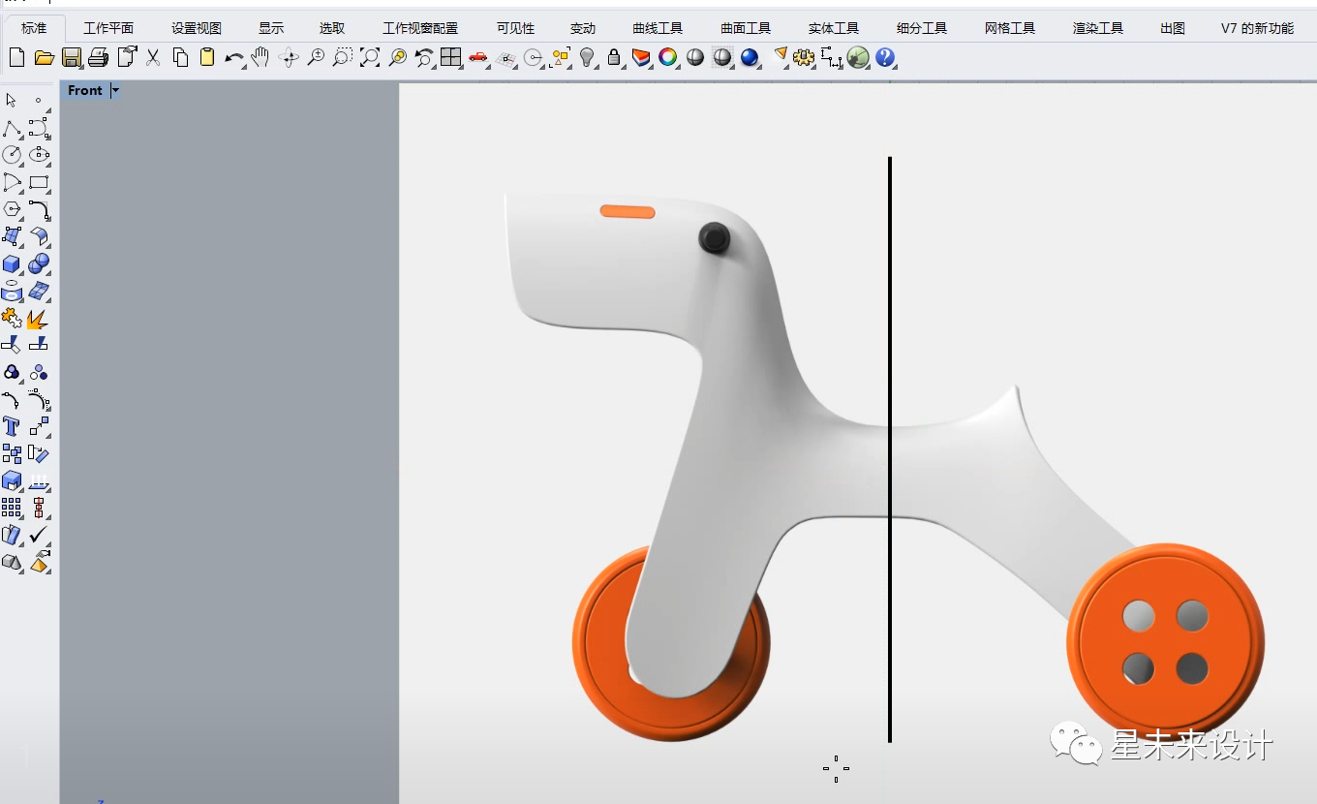Screen dimensions: 1317x804
Task: Launch Grasshopper from the green round icon
Action: click(x=857, y=58)
